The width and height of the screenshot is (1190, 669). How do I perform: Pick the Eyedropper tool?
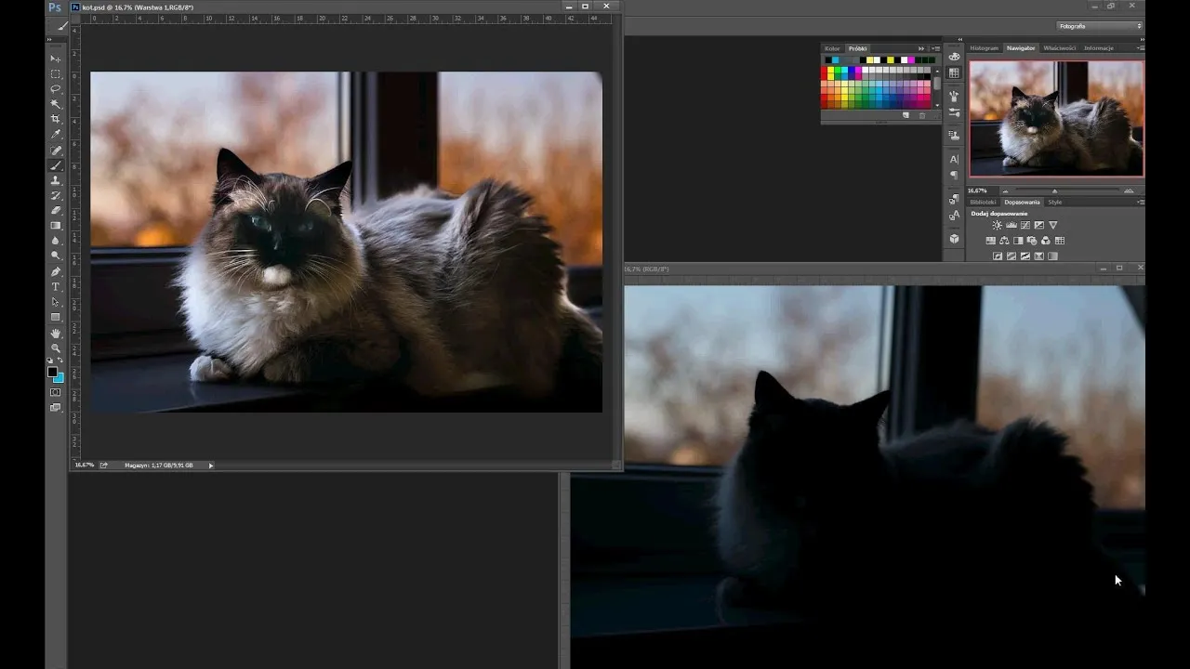(56, 135)
